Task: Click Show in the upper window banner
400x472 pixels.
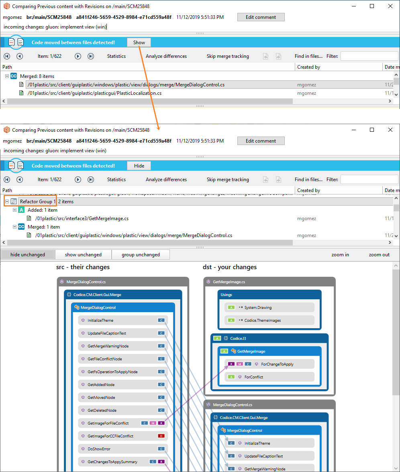Action: coord(139,43)
